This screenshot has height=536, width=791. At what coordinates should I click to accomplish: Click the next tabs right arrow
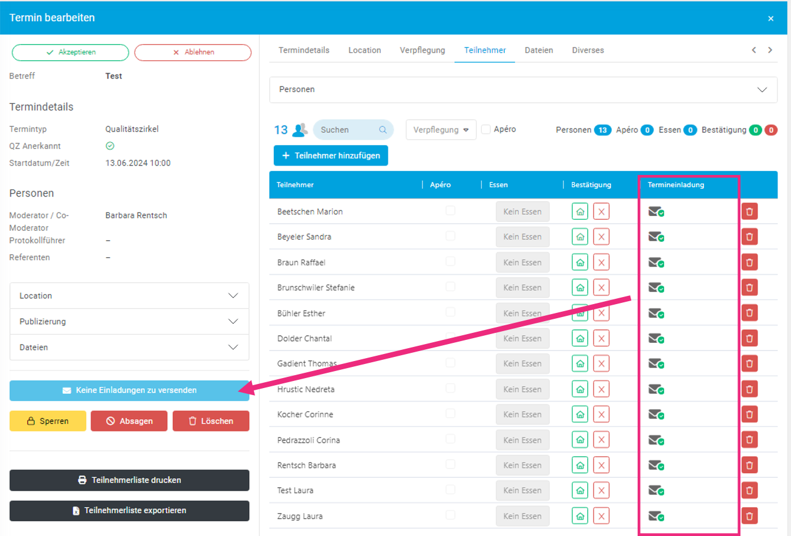(770, 50)
